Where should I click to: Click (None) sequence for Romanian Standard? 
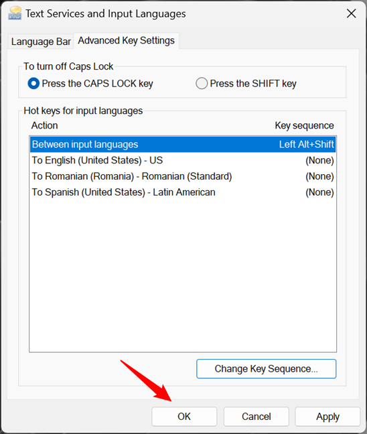pos(319,176)
